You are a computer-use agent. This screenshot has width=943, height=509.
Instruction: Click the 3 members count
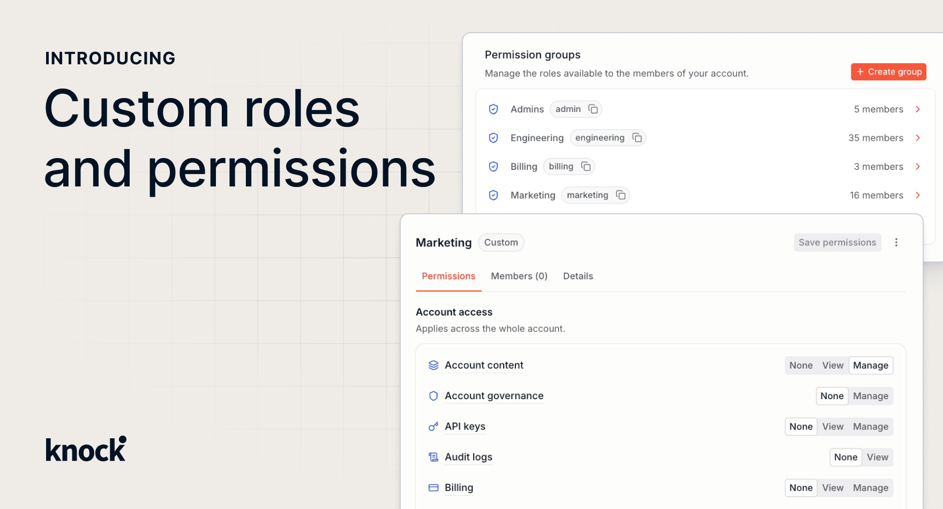click(879, 167)
